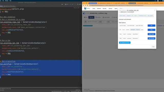Screen dimensions: 164x92
Task: Toggle Future in the Mark Success row
Action: tap(124, 38)
